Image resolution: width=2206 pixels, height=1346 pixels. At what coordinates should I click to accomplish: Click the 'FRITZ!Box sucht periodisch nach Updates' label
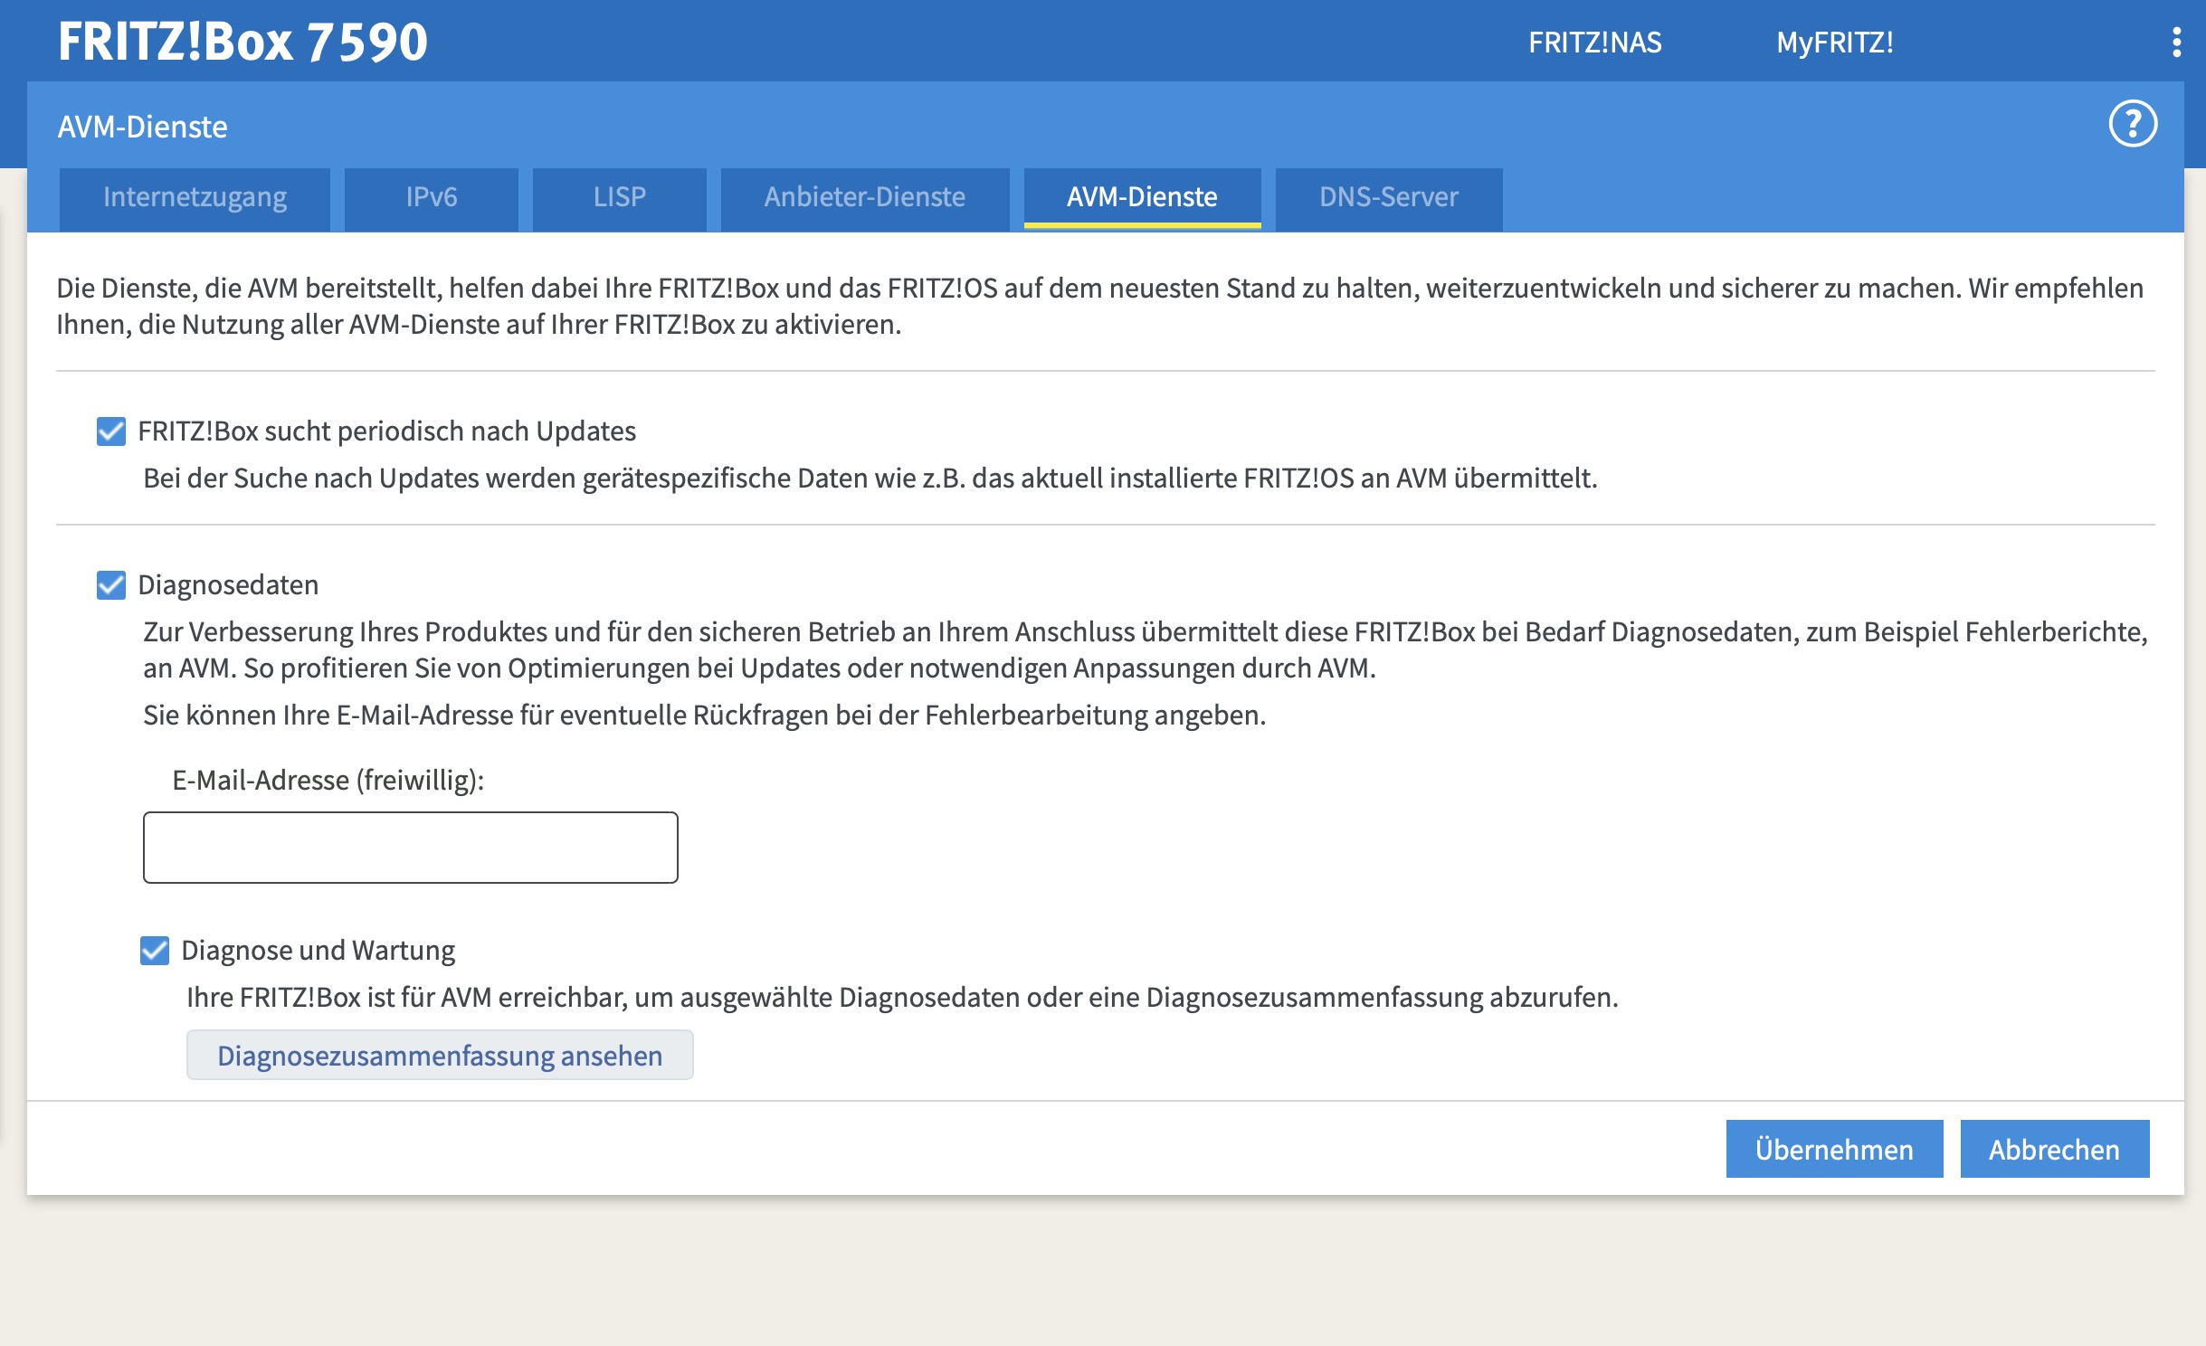click(x=387, y=431)
